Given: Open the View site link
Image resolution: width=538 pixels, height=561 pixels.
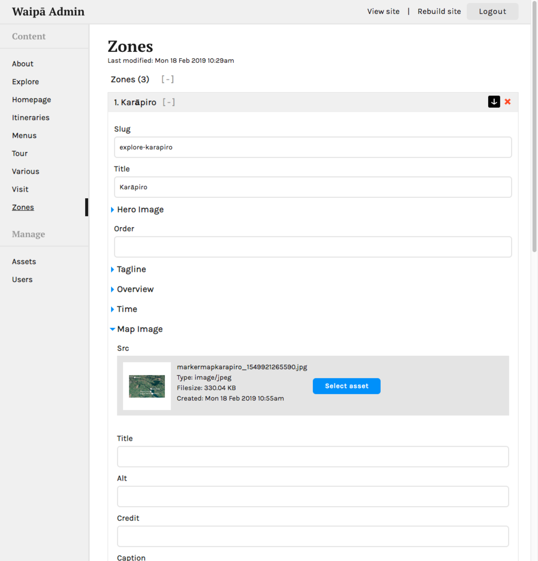Looking at the screenshot, I should pos(383,12).
